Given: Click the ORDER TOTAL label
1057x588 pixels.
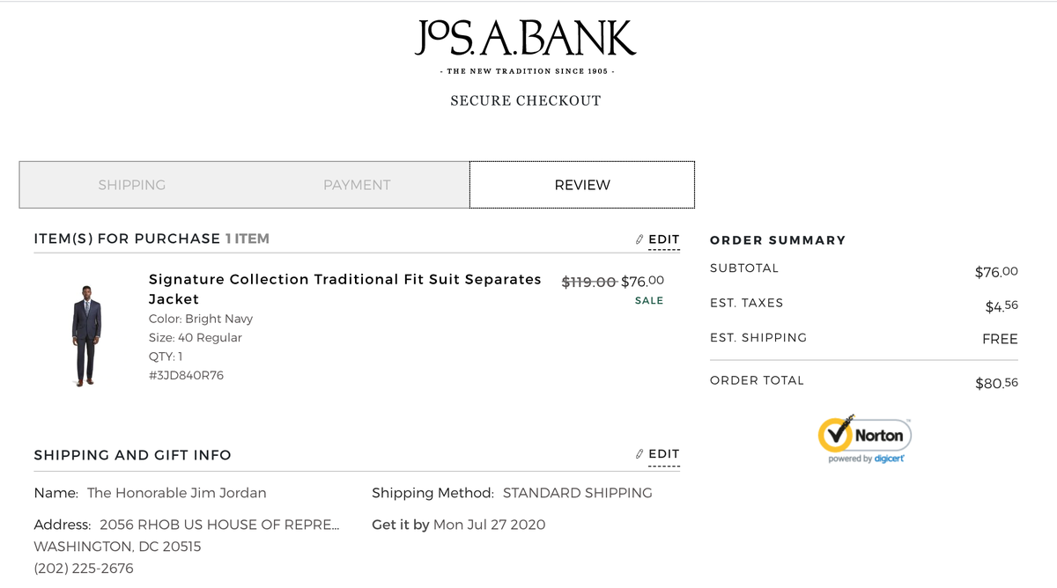Looking at the screenshot, I should coord(758,380).
